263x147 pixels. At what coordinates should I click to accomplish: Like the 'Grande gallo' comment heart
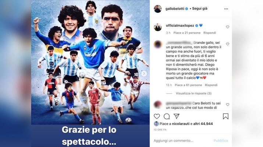pyautogui.click(x=228, y=44)
